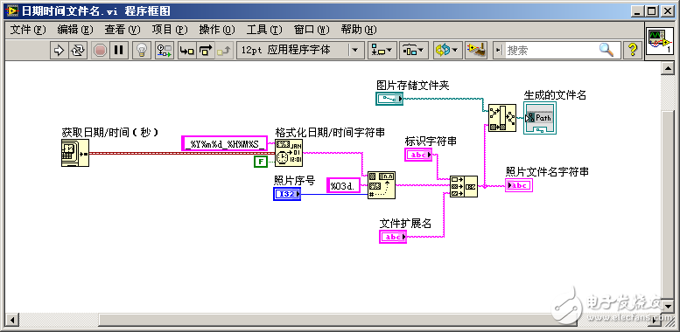Select the 标识字符串 string control terminal
The height and width of the screenshot is (332, 680).
pos(418,155)
